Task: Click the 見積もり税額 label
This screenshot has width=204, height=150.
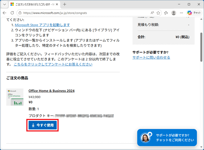Action: click(148, 25)
